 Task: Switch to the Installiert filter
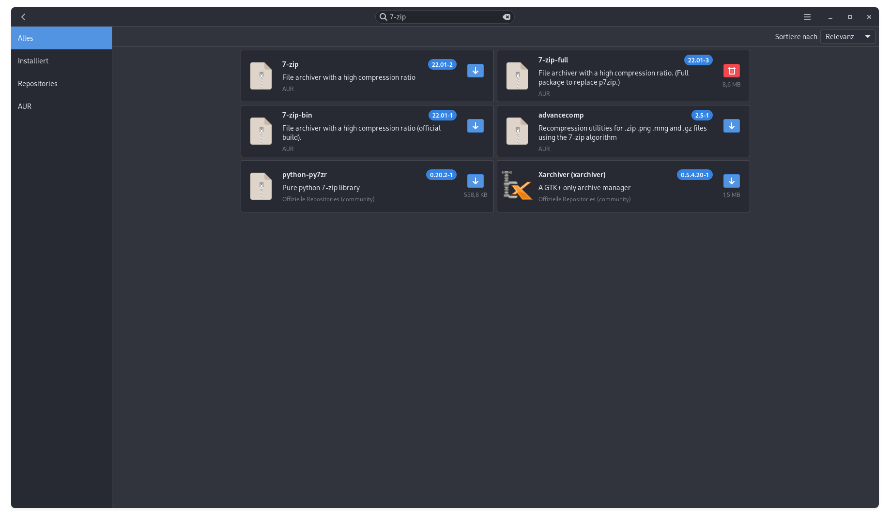(x=61, y=61)
